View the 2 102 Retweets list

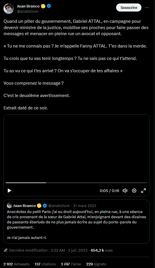(16, 264)
